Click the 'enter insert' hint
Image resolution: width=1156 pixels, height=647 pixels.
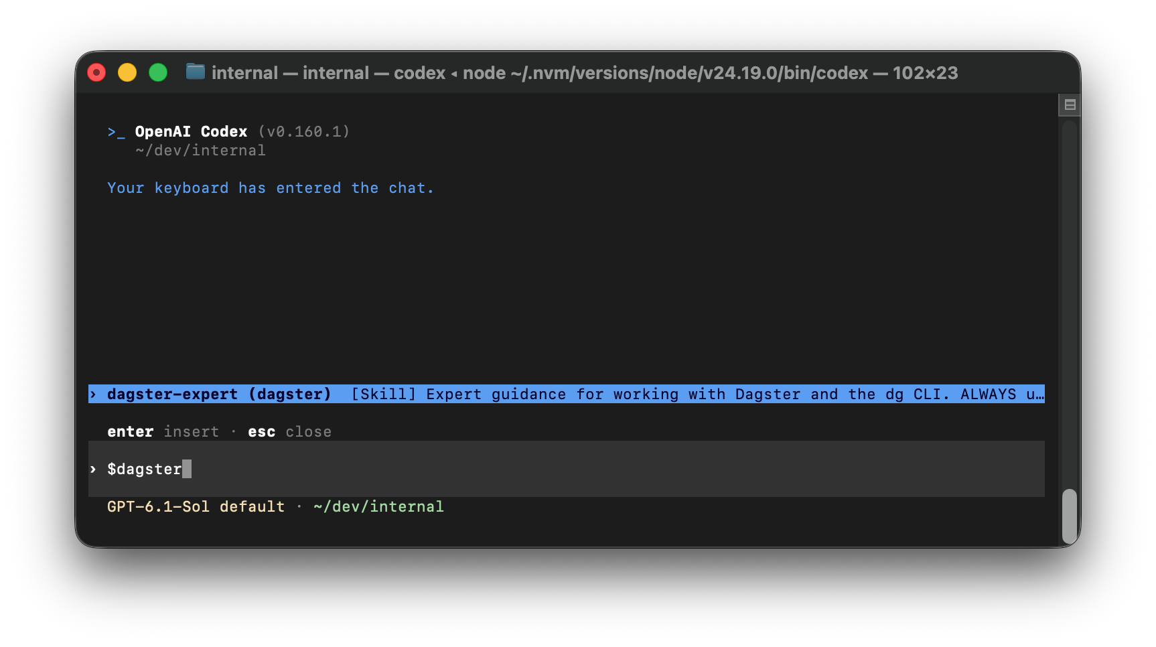point(163,432)
